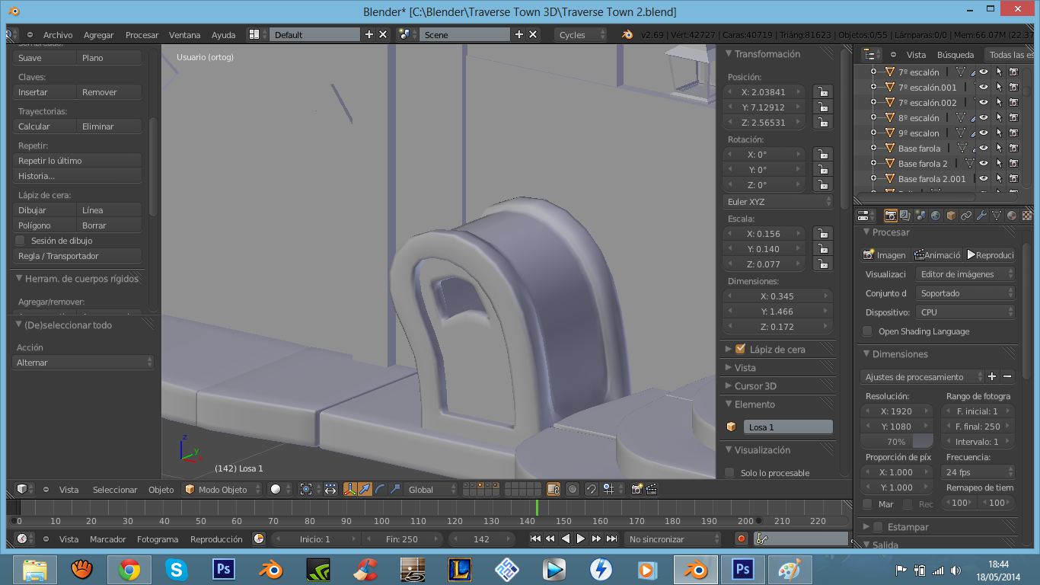Click the rotate manipulator arc icon
Screen dimensions: 1040x585
pos(380,489)
